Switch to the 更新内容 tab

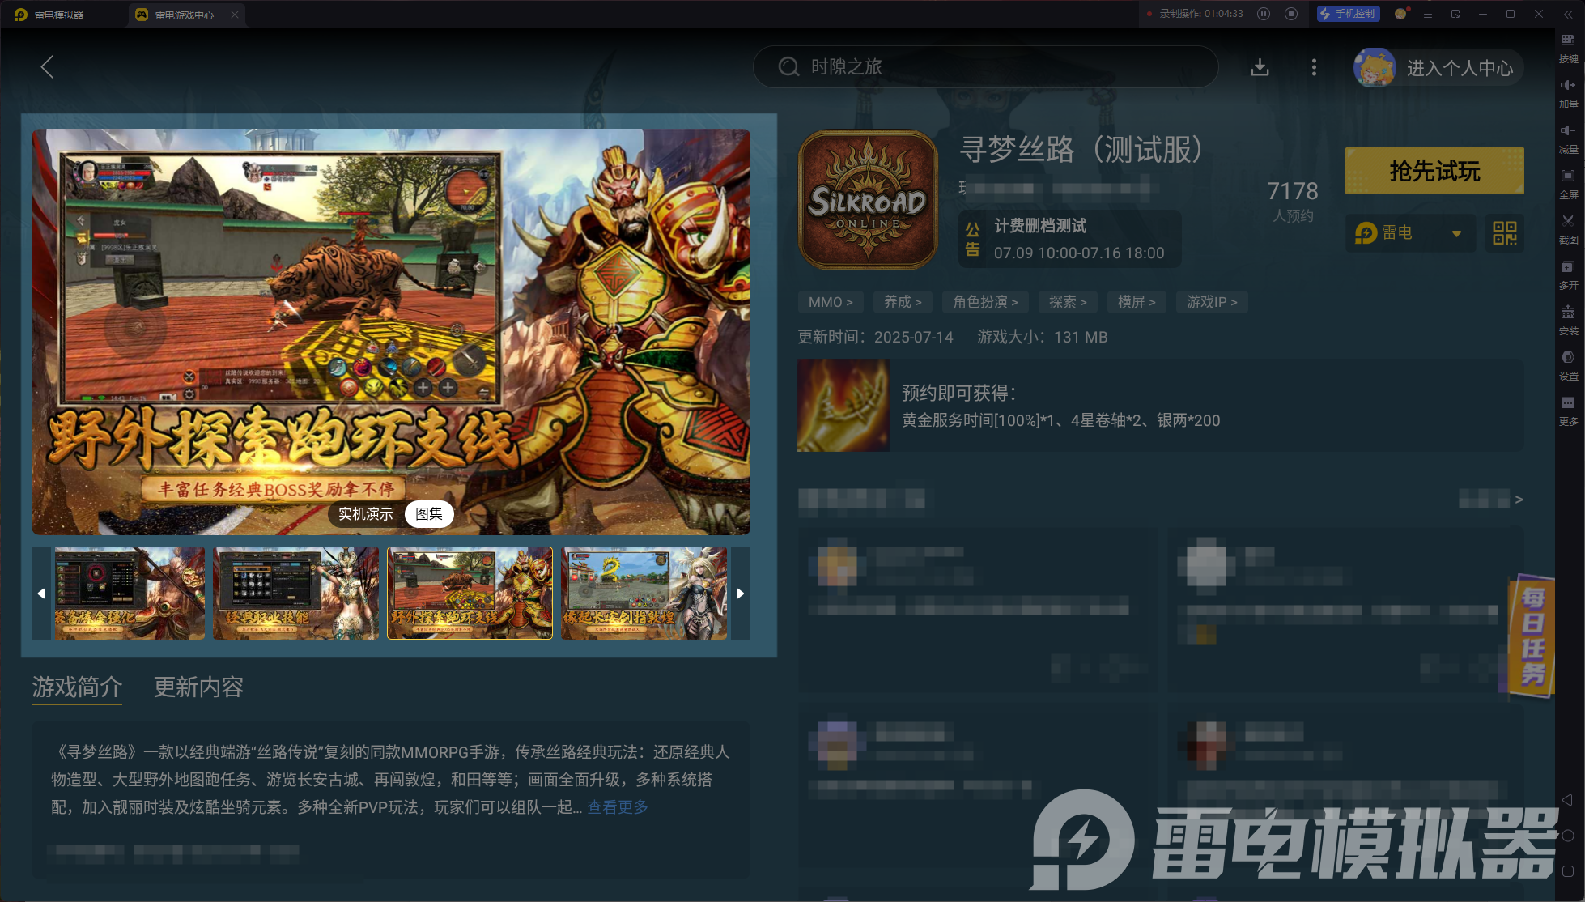198,687
